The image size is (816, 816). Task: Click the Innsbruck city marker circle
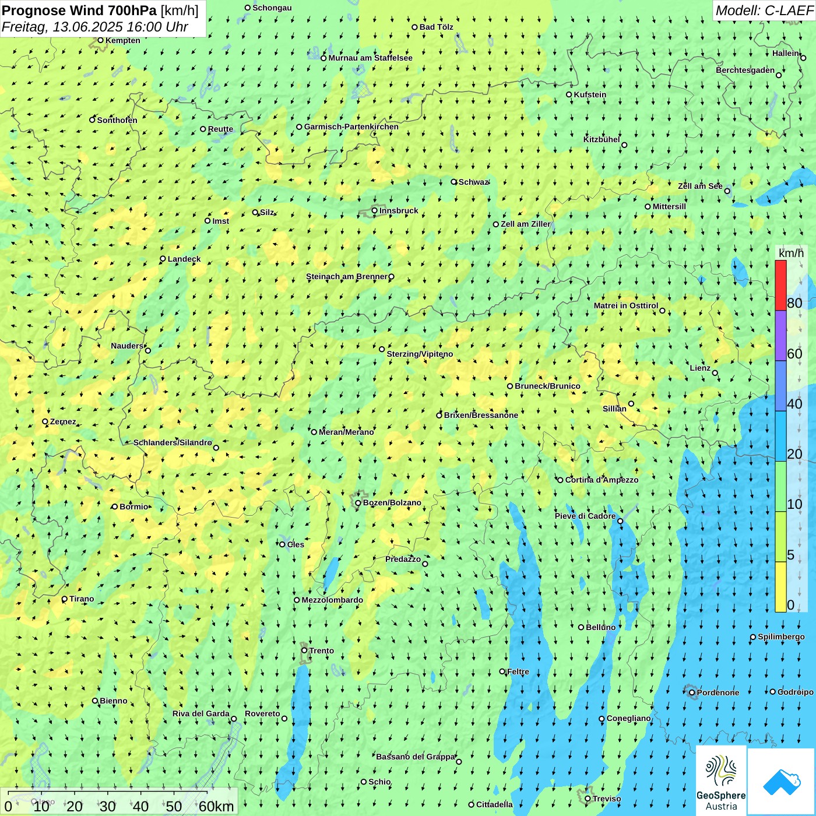[x=375, y=210]
